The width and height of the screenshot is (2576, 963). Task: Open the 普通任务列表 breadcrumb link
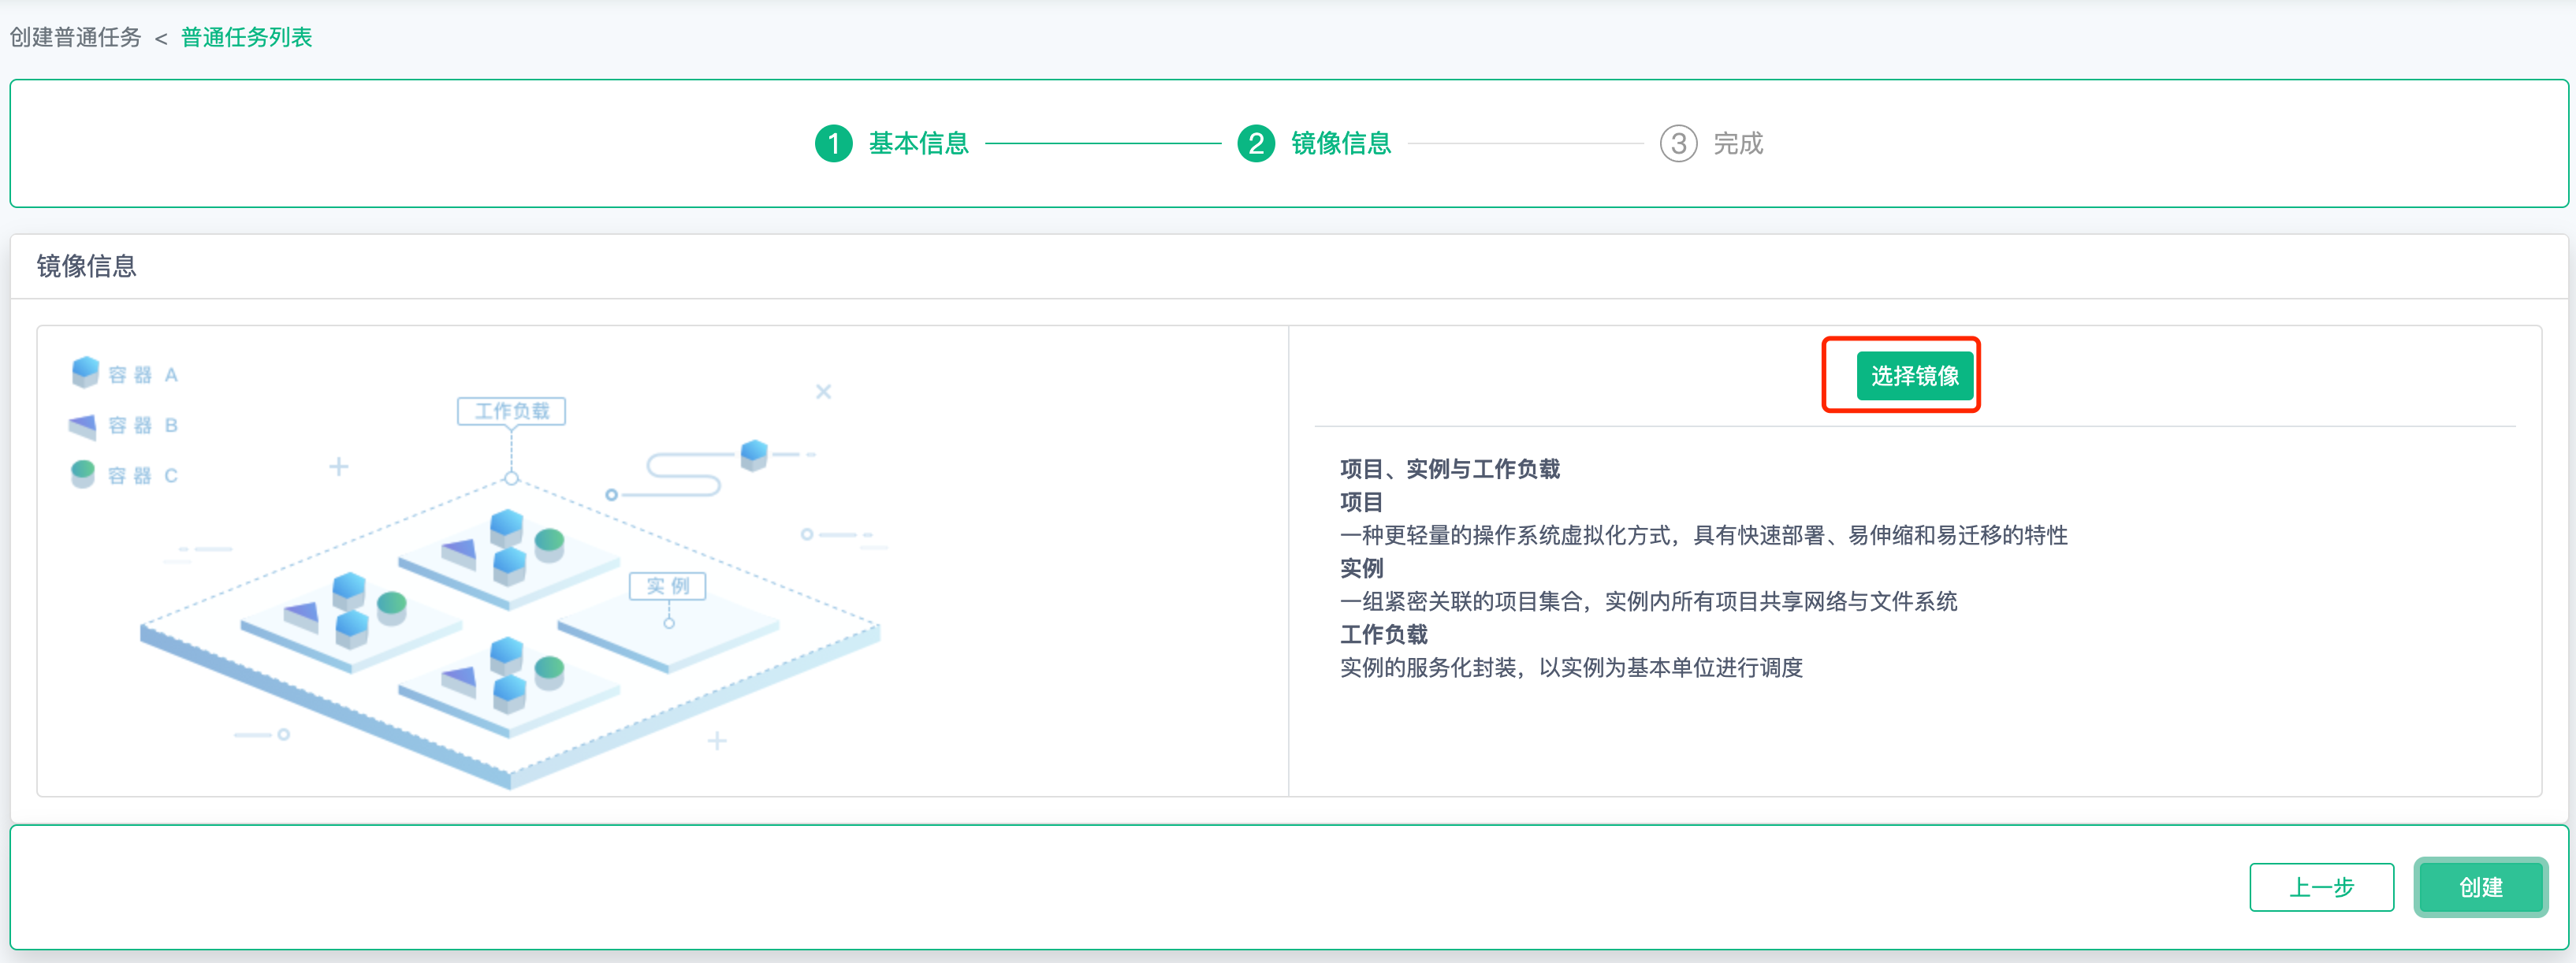point(246,37)
